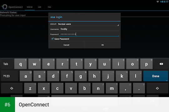Image resolution: width=169 pixels, height=112 pixels.
Task: Tap the 8:17 clock in status bar
Action: coord(166,2)
